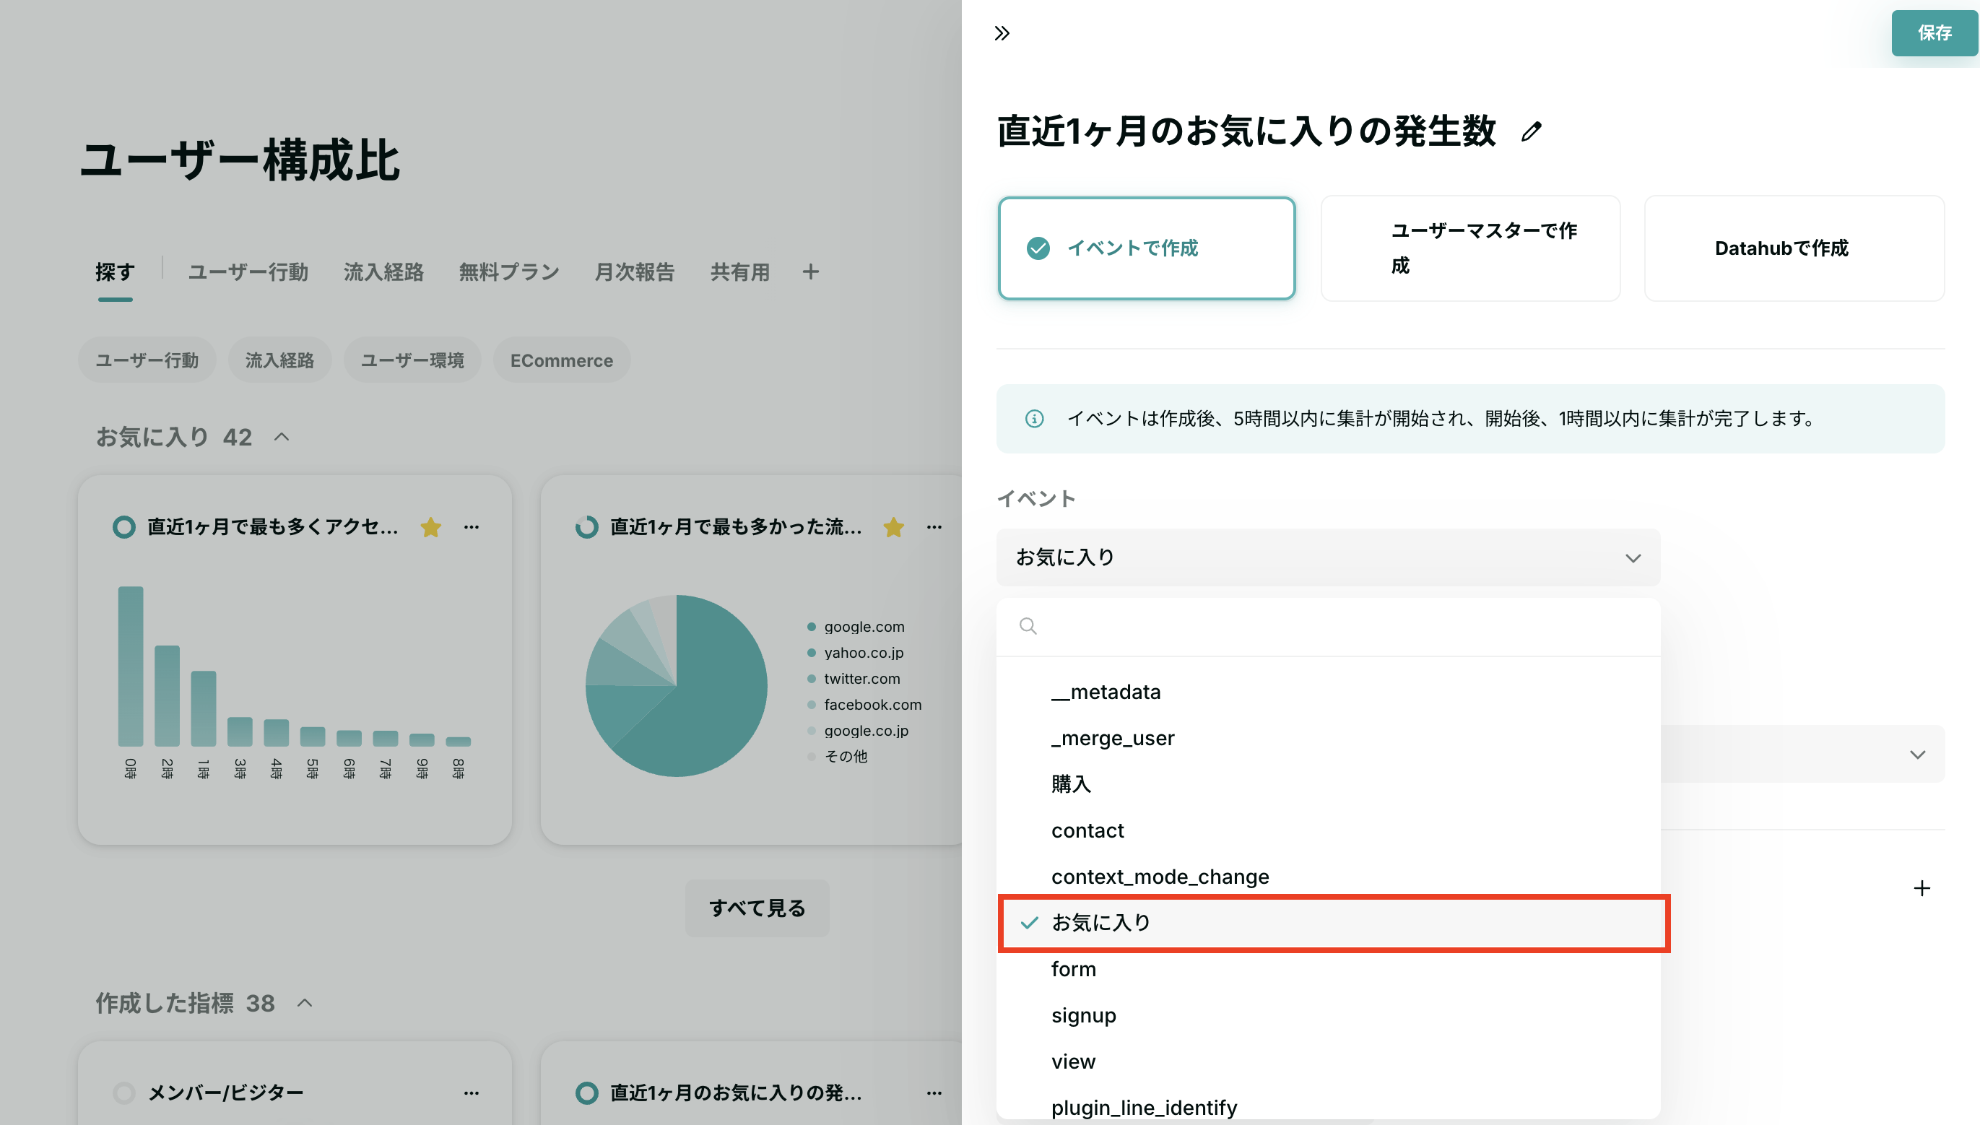
Task: Click the bar chart thumbnail
Action: point(295,682)
